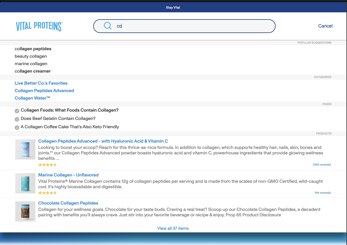Open 'Does Beef Gelatin Contain Collagen?' page

[x=58, y=118]
